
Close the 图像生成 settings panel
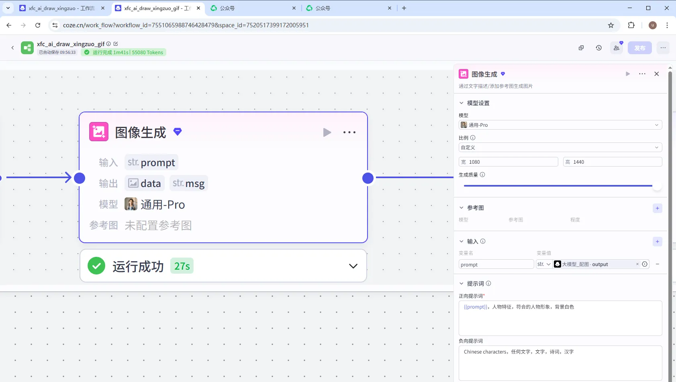coord(657,74)
